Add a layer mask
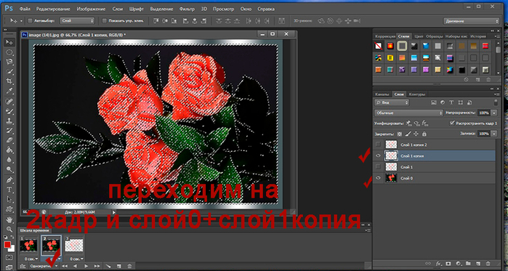 448,264
